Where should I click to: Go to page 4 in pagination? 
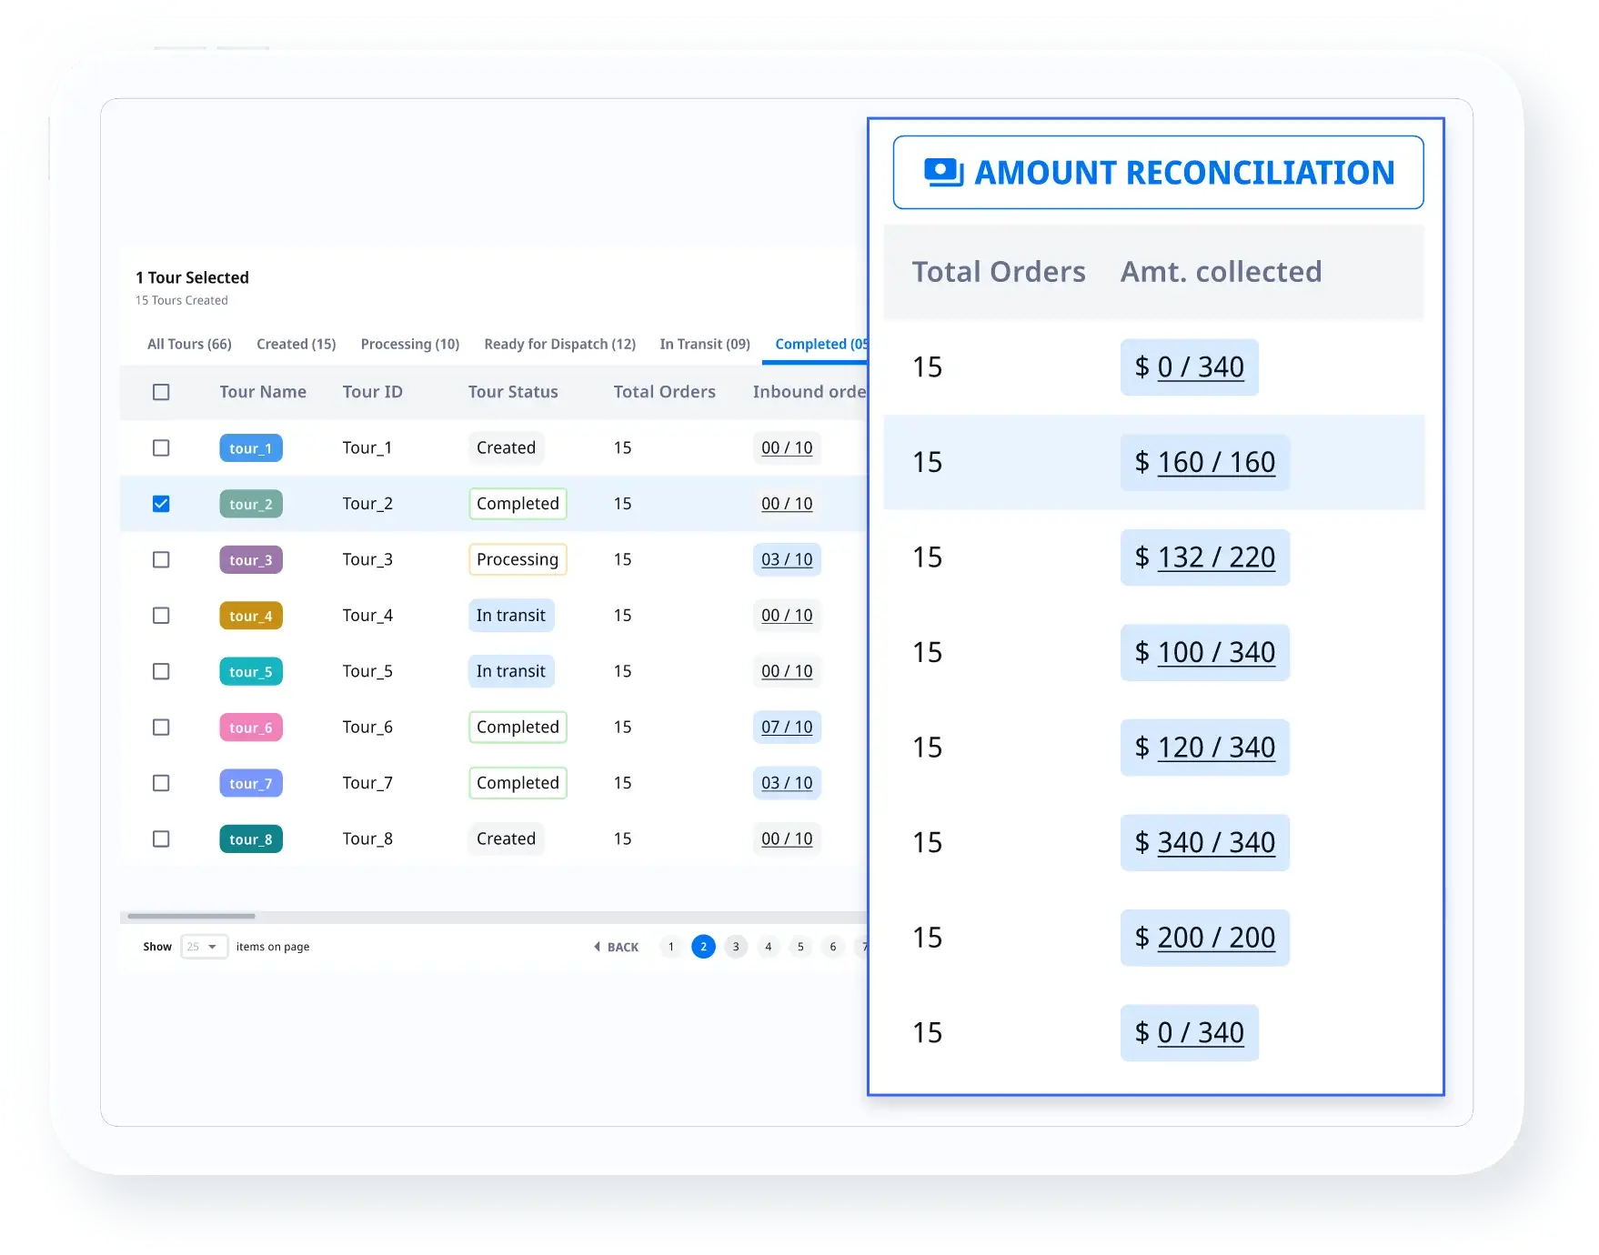769,947
